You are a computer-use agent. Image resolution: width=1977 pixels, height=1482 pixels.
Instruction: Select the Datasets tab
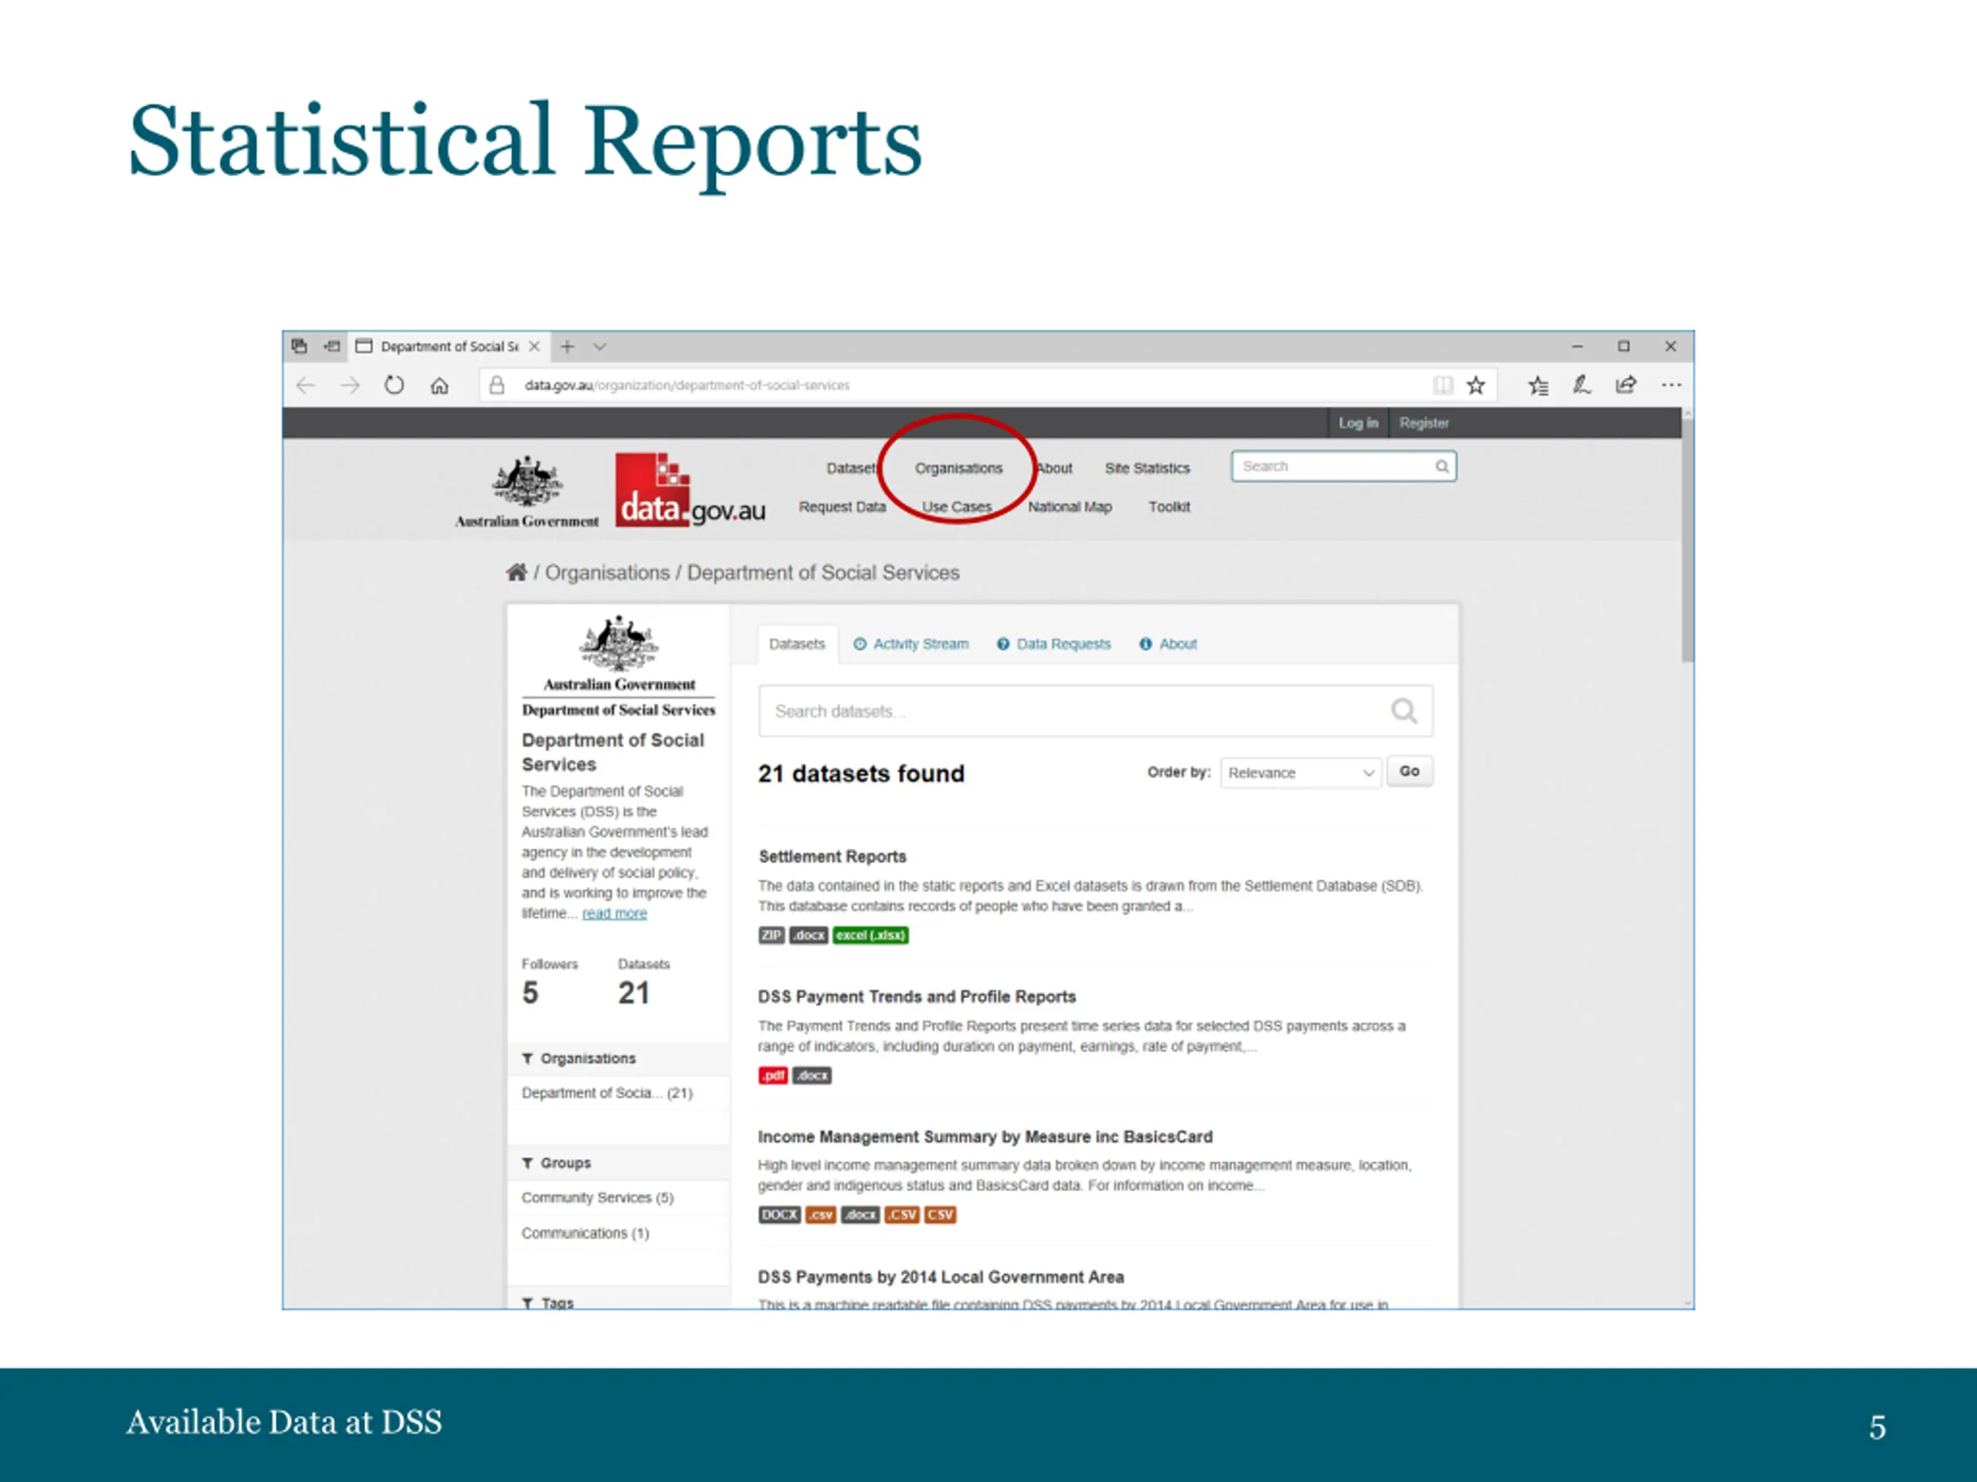click(797, 644)
